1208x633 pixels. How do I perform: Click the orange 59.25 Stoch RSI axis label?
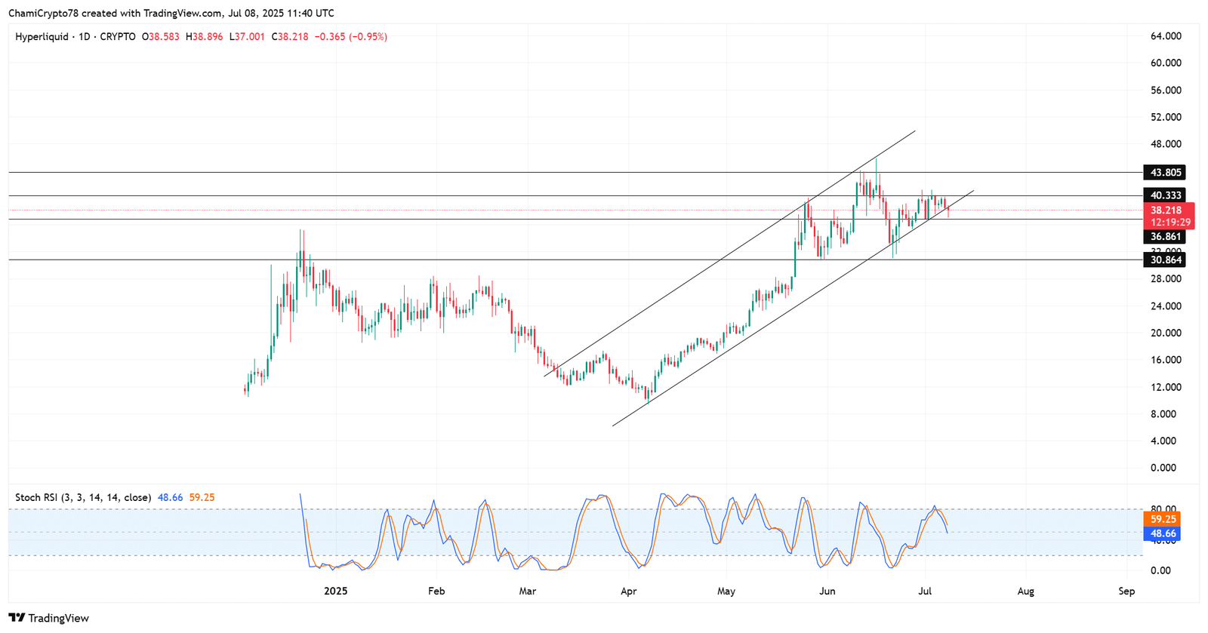(1163, 519)
